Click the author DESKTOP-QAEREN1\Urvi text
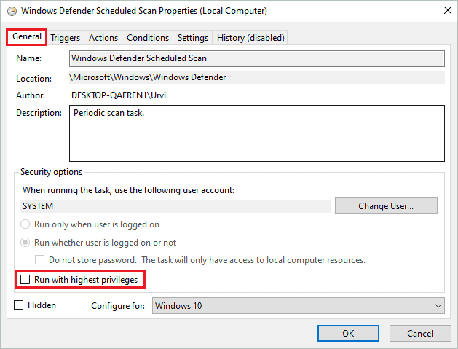458x349 pixels. tap(119, 95)
